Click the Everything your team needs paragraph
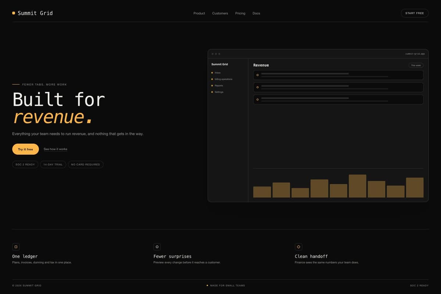The height and width of the screenshot is (294, 441). click(78, 134)
